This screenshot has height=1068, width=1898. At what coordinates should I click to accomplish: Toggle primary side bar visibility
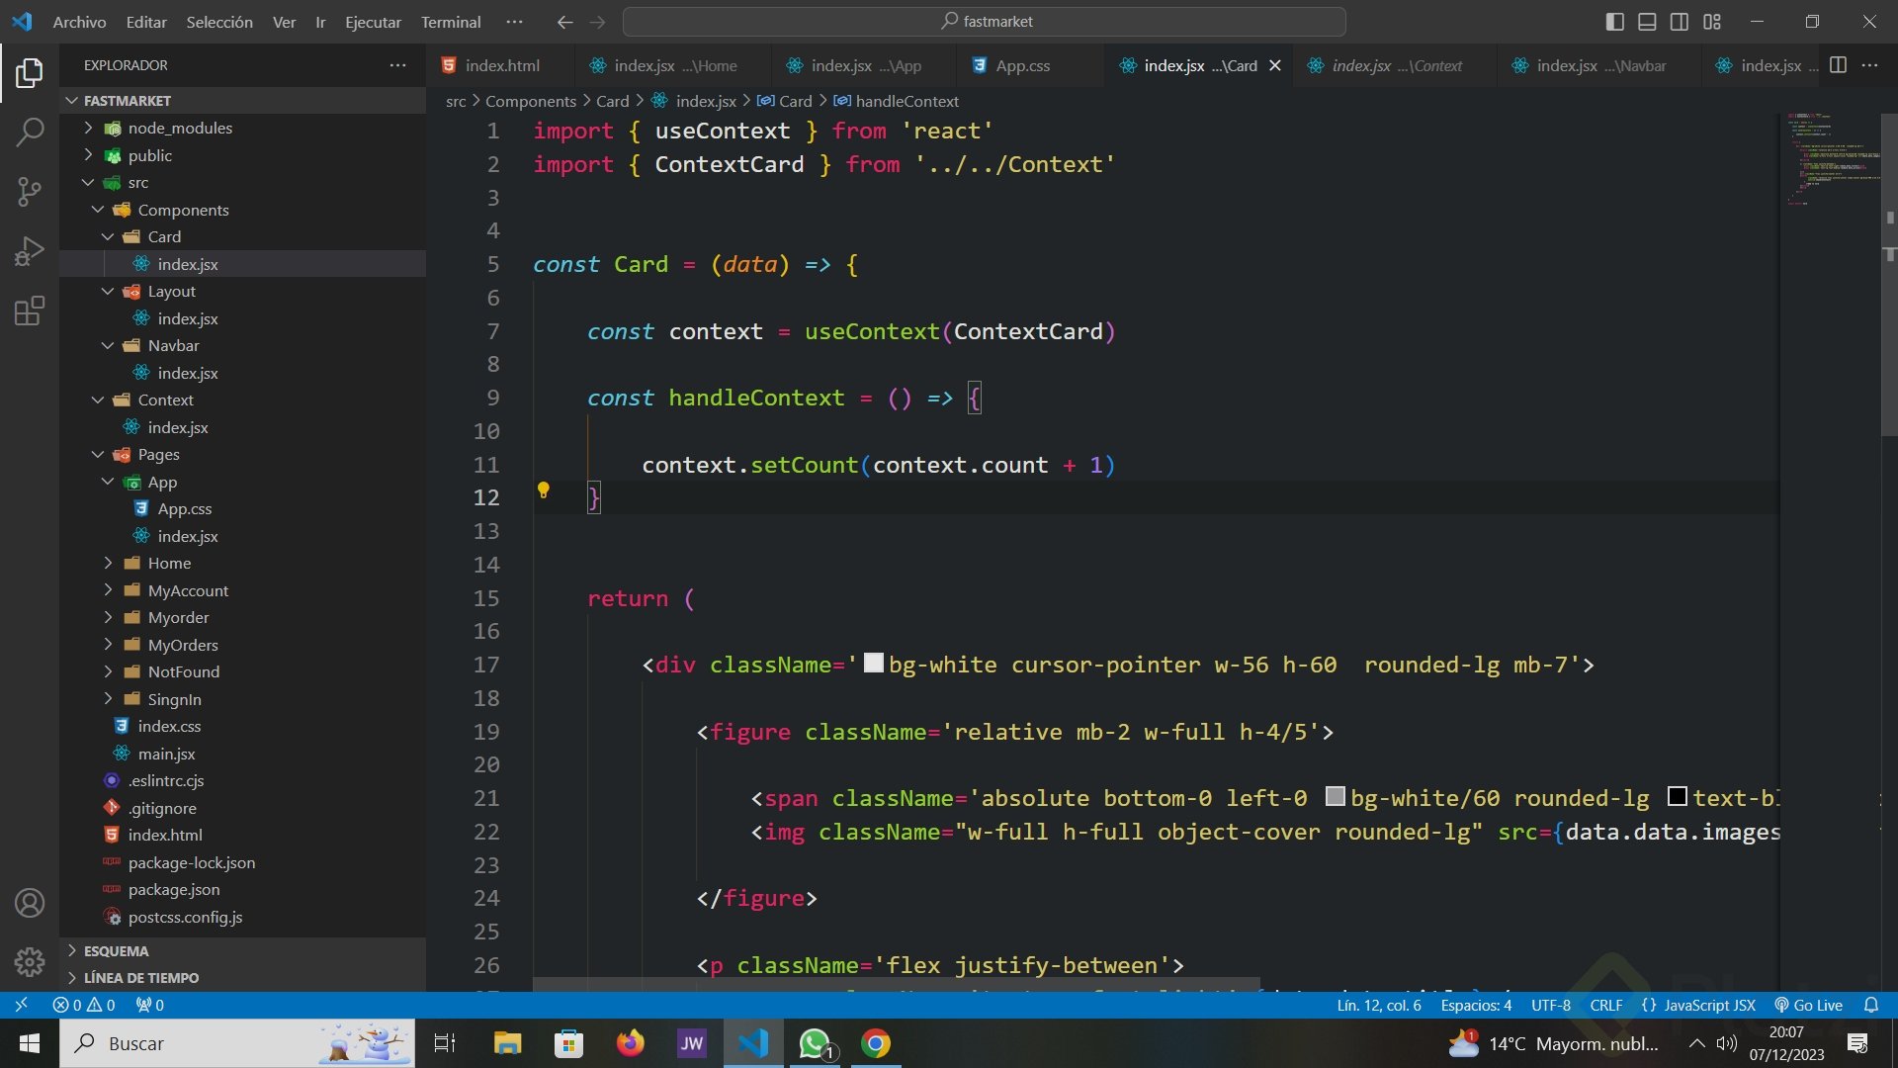(x=1614, y=22)
